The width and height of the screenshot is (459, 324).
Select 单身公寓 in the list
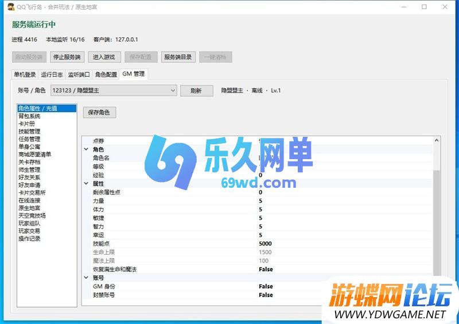point(47,147)
